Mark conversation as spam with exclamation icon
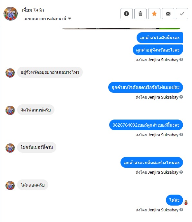 coord(126,14)
